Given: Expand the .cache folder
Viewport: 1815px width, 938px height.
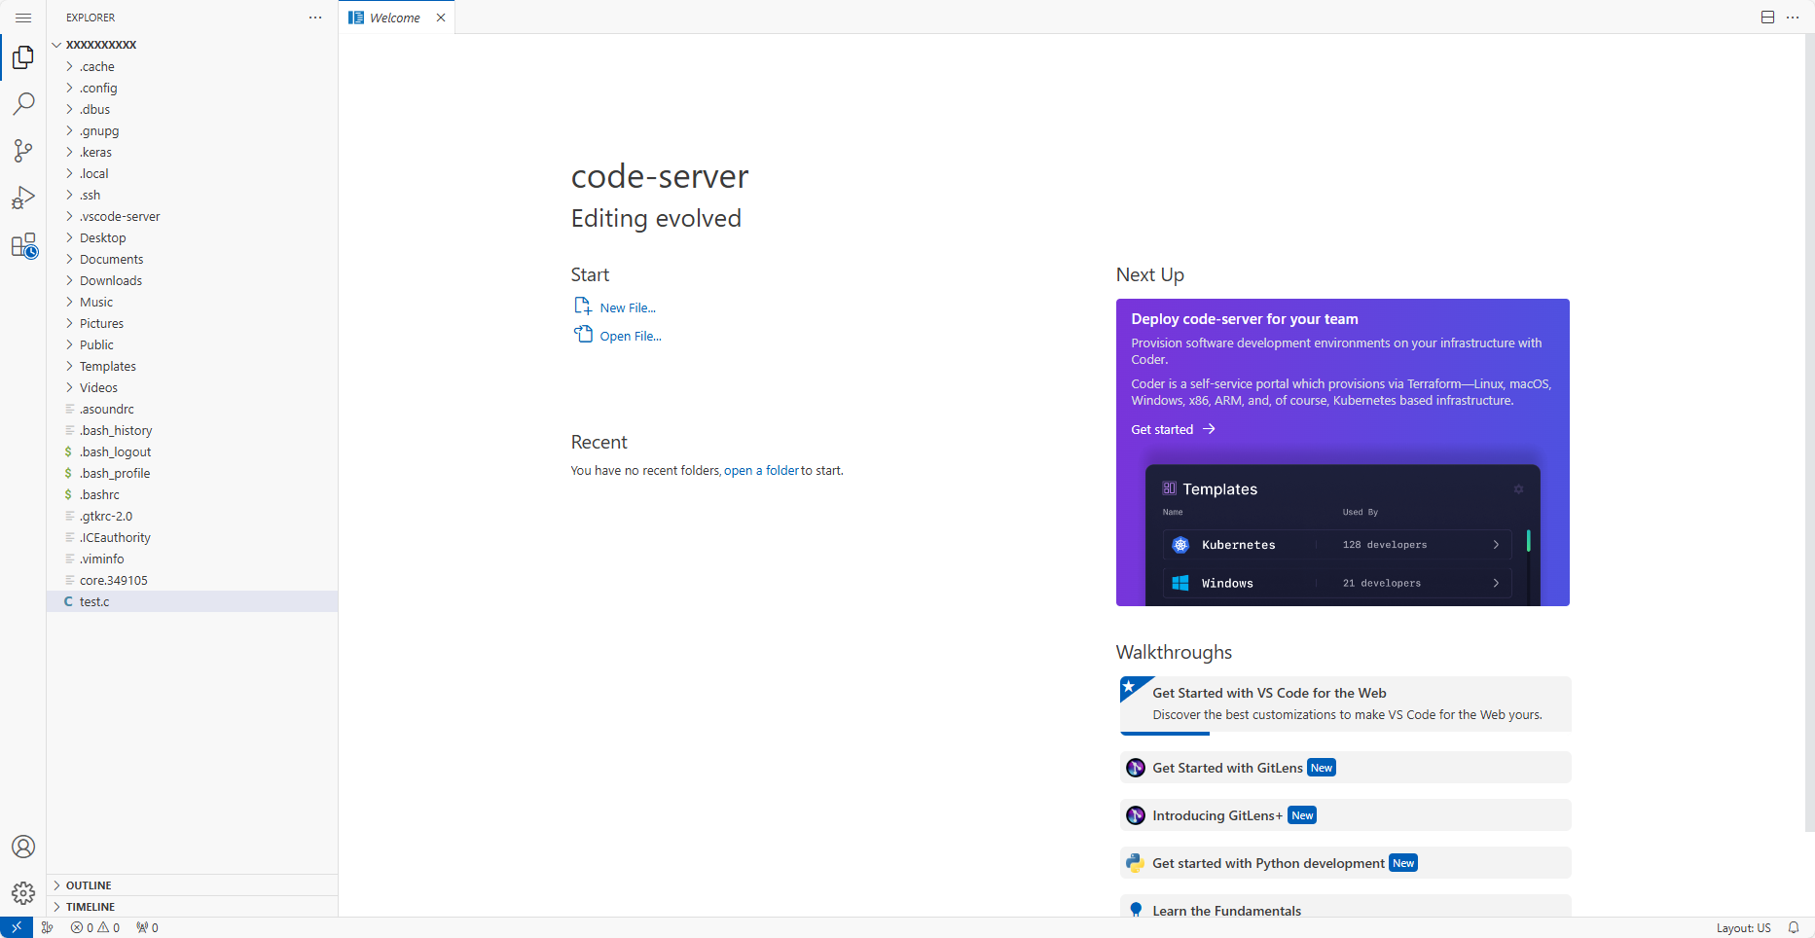Looking at the screenshot, I should click(192, 66).
